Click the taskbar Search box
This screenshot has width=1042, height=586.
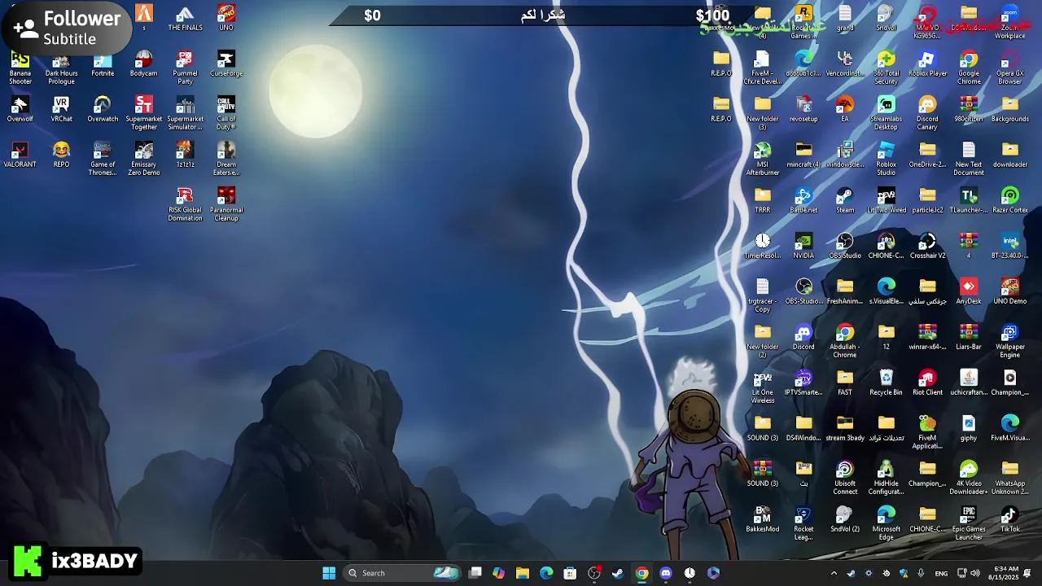point(402,573)
